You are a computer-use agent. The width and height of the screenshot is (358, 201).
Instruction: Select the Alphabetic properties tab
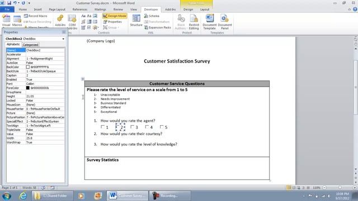pyautogui.click(x=13, y=44)
